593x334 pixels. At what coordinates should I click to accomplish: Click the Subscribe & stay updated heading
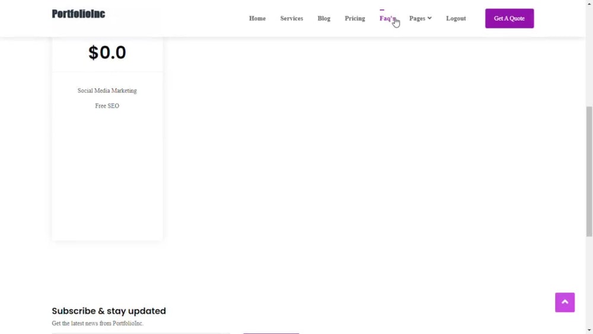(109, 311)
